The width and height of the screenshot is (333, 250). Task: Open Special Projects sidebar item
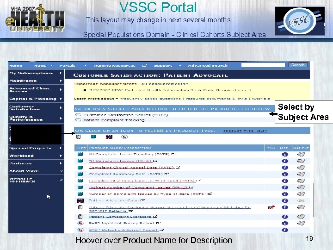click(x=30, y=148)
